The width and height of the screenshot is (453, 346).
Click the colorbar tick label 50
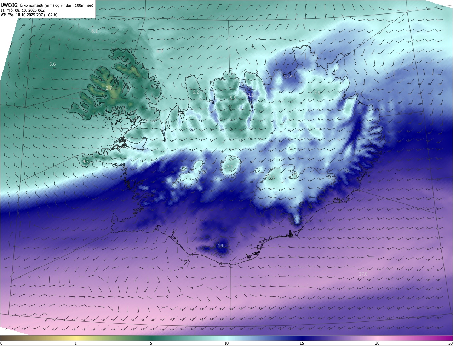(450, 343)
